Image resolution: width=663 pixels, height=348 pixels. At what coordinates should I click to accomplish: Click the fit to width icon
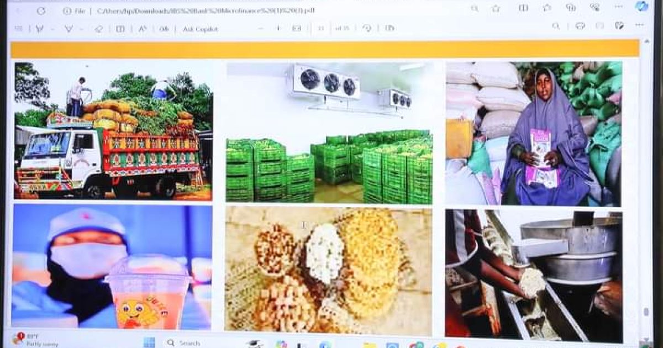tap(297, 28)
